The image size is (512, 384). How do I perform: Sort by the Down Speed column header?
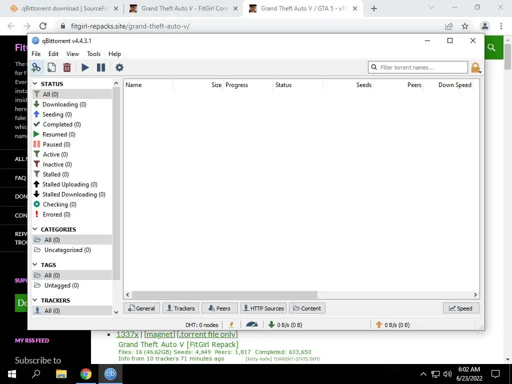tap(448, 85)
